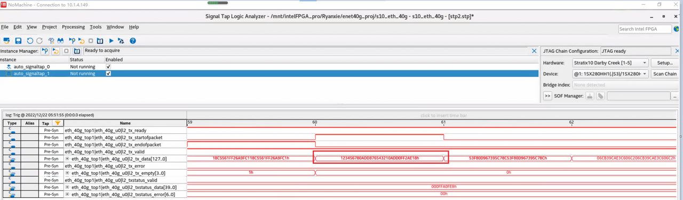
Task: Click the blue Run Analysis play icon
Action: point(111,41)
